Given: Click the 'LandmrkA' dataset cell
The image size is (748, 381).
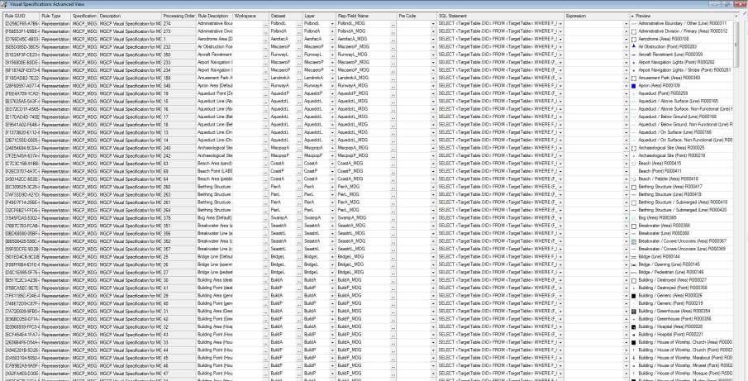Looking at the screenshot, I should click(x=283, y=78).
